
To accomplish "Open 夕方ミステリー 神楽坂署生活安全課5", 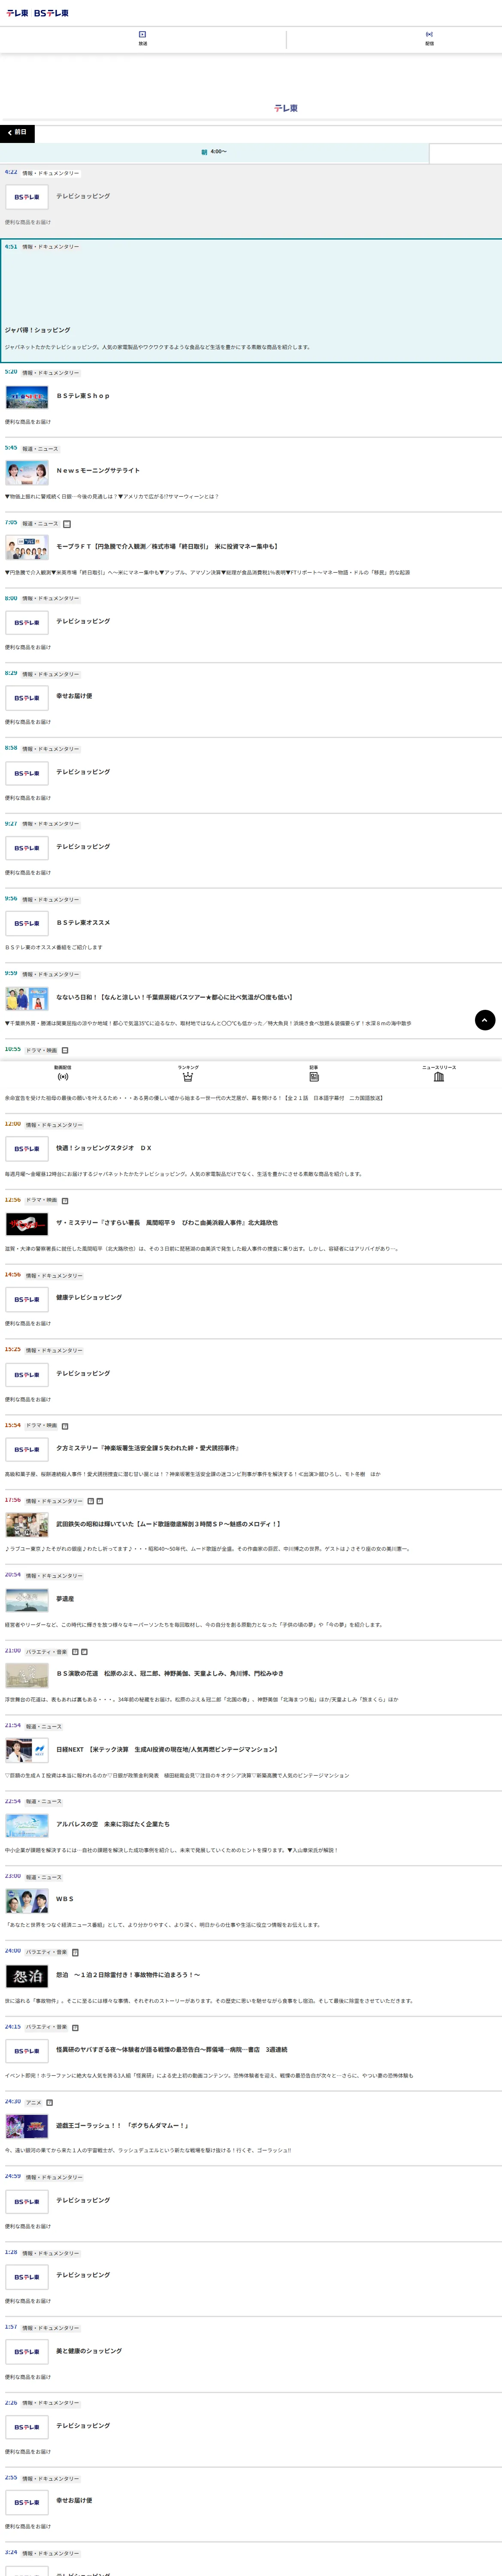I will click(147, 1448).
